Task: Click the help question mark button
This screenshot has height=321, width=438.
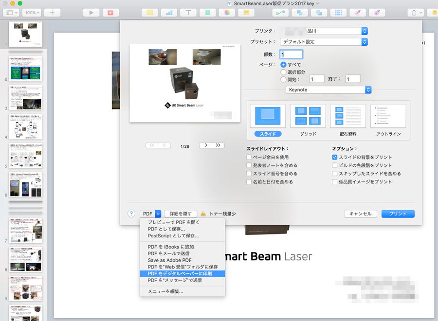Action: coord(131,214)
